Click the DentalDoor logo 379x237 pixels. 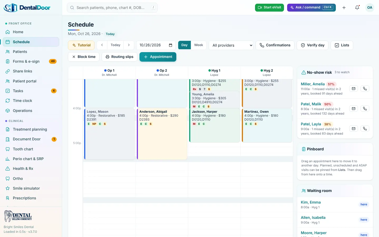pos(27,8)
